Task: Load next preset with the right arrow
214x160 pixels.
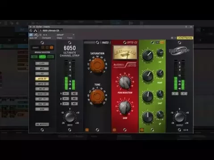Action: (x=46, y=35)
